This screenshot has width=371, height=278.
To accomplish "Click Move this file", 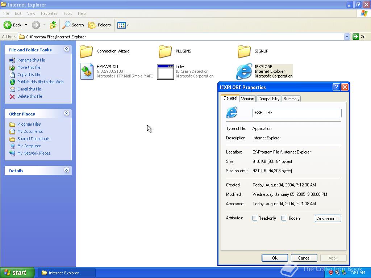I will pyautogui.click(x=29, y=67).
